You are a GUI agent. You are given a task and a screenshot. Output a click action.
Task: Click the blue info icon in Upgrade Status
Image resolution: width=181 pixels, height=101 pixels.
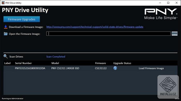[115, 68]
